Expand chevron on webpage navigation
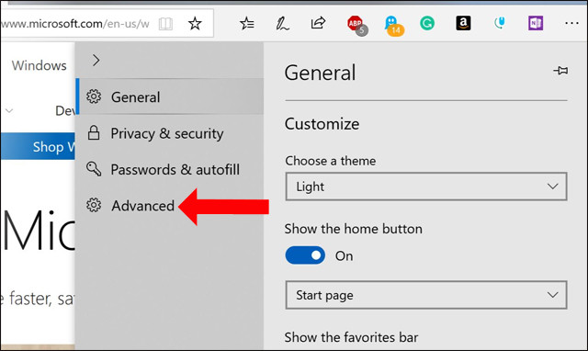 [9, 110]
